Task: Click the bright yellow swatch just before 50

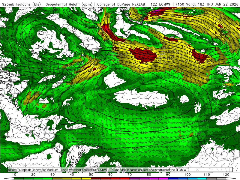Action: click(x=86, y=178)
